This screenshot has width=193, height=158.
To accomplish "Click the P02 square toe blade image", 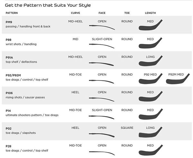I will click(150, 134).
